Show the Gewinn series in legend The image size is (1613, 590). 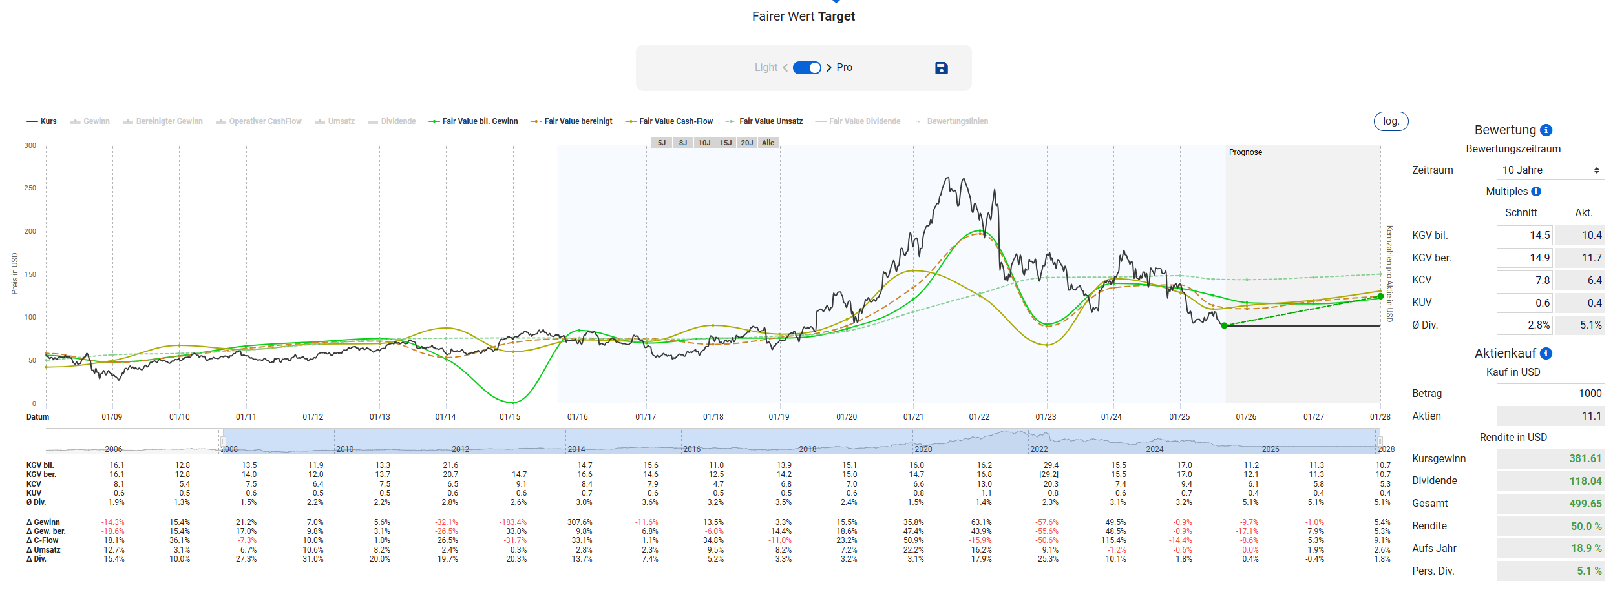point(90,121)
